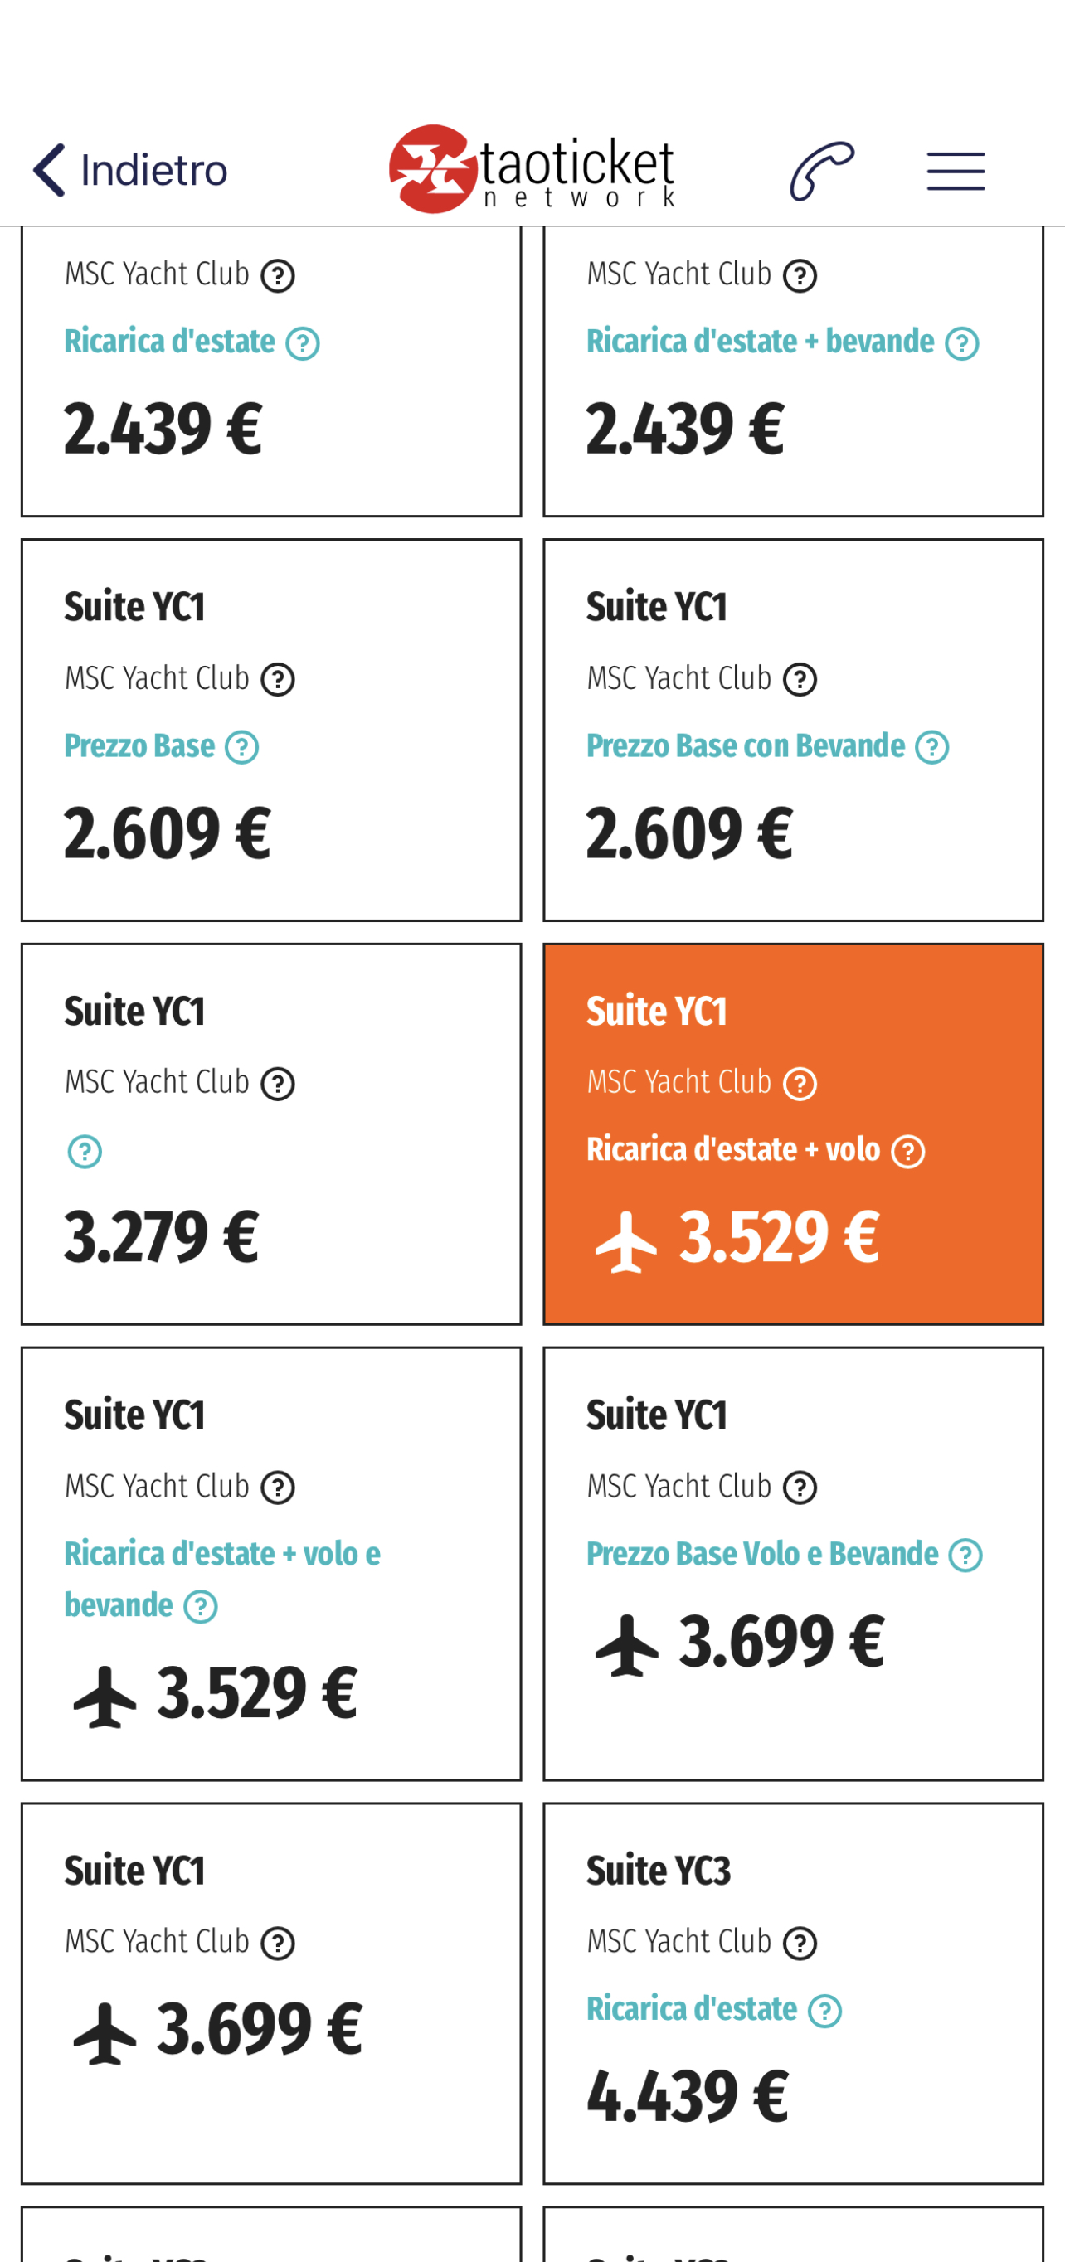Select Ricarica d'estate + volo e bevande card
This screenshot has width=1065, height=2262.
tap(271, 1564)
